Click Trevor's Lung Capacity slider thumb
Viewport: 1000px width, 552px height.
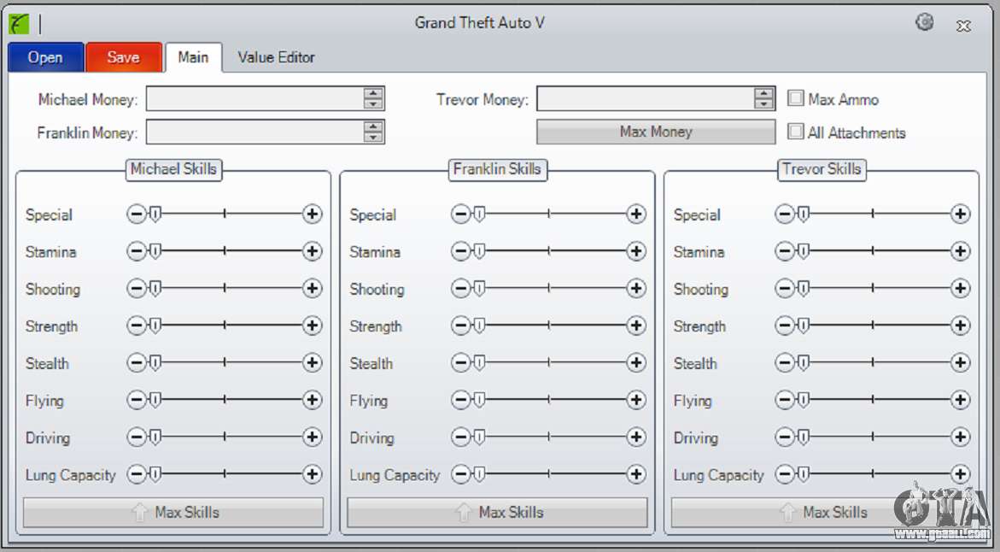tap(803, 474)
